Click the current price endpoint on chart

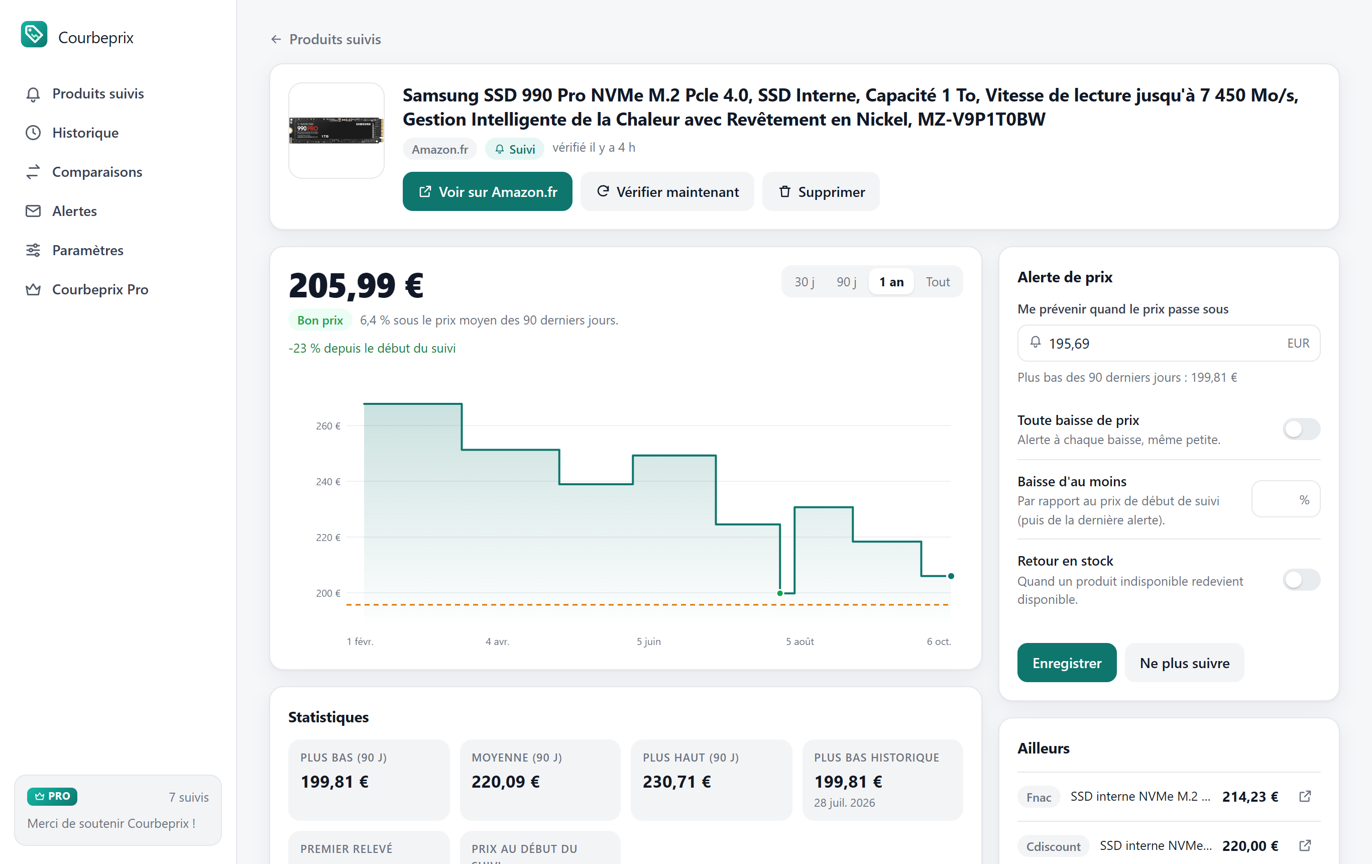[951, 576]
